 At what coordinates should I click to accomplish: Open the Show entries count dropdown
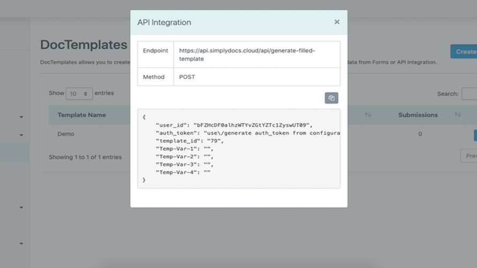[79, 94]
